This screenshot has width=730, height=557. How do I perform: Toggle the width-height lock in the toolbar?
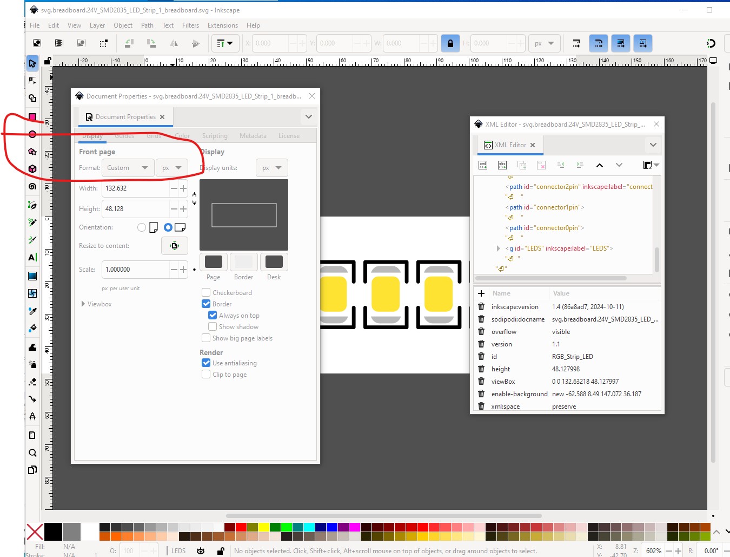tap(450, 43)
